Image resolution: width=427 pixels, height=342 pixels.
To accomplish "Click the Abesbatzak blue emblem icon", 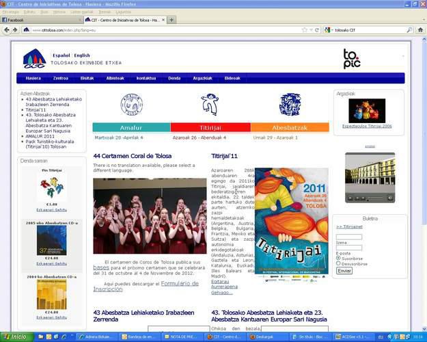I will [x=290, y=104].
